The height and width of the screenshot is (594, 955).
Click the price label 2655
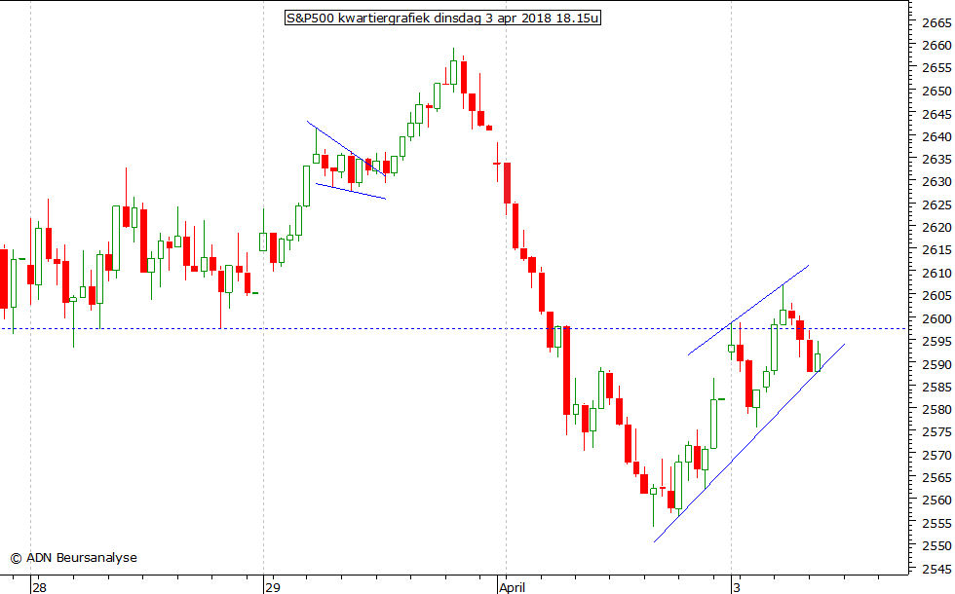pos(936,68)
